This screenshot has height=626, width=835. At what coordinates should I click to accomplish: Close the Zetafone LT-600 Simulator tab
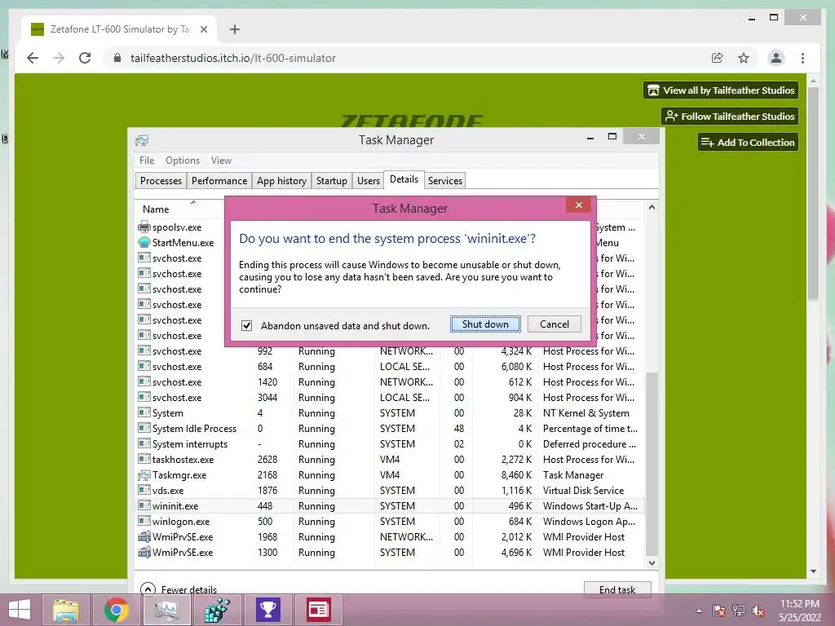(203, 29)
